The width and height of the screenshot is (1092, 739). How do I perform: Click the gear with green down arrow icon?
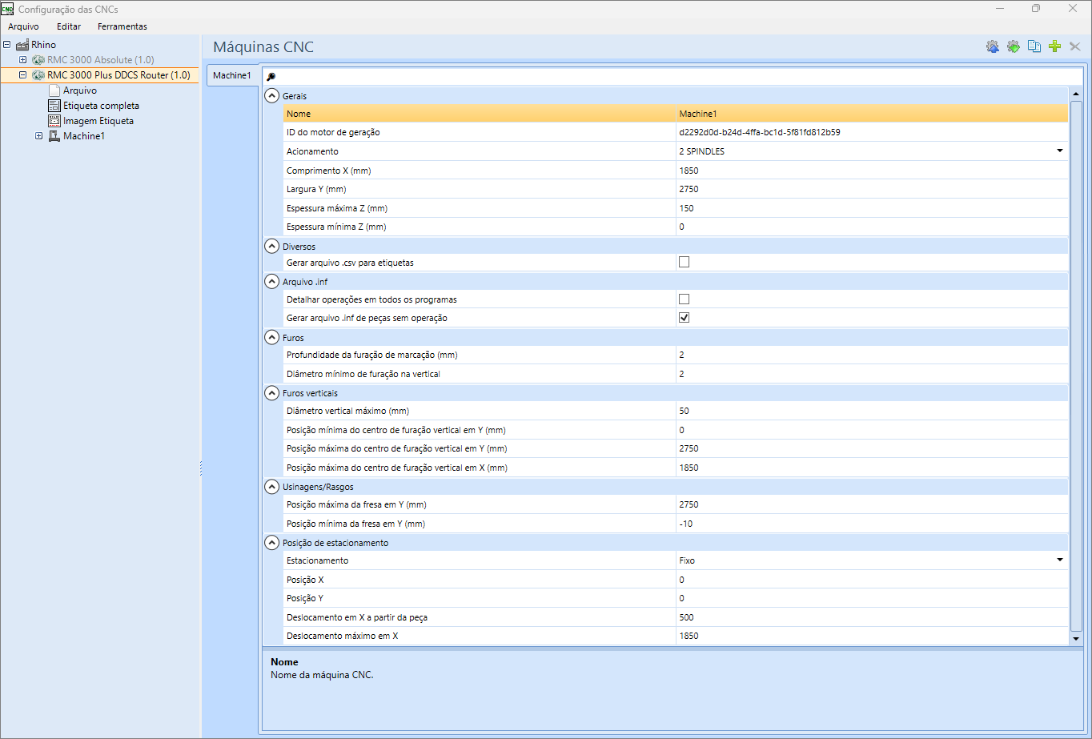pyautogui.click(x=1014, y=46)
